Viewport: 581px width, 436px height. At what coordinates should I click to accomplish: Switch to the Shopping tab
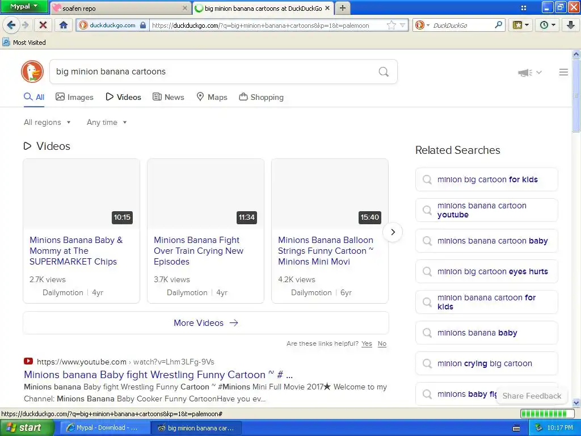click(x=261, y=97)
